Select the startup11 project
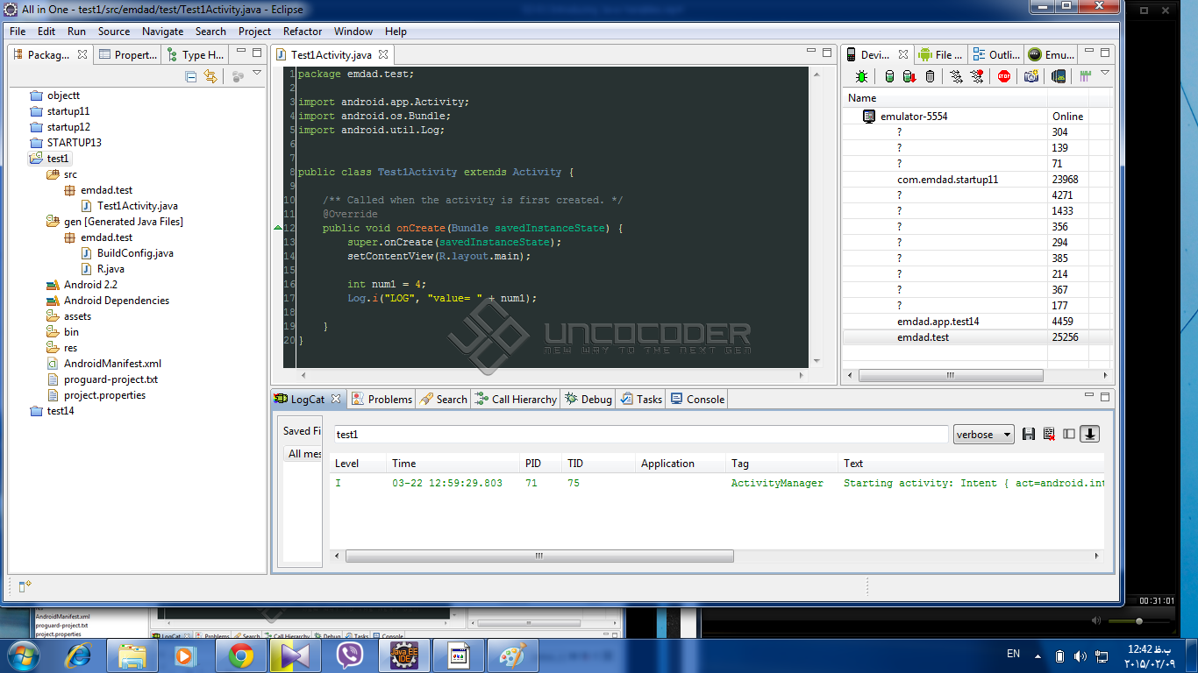The height and width of the screenshot is (673, 1198). point(60,111)
